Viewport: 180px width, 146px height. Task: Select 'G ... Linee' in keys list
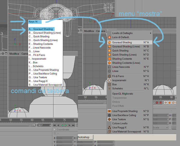(34, 51)
